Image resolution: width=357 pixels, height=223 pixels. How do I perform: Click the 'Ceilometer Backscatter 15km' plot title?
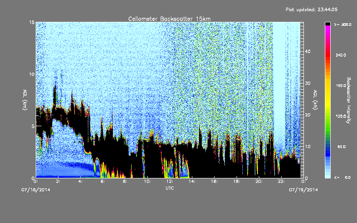[169, 19]
